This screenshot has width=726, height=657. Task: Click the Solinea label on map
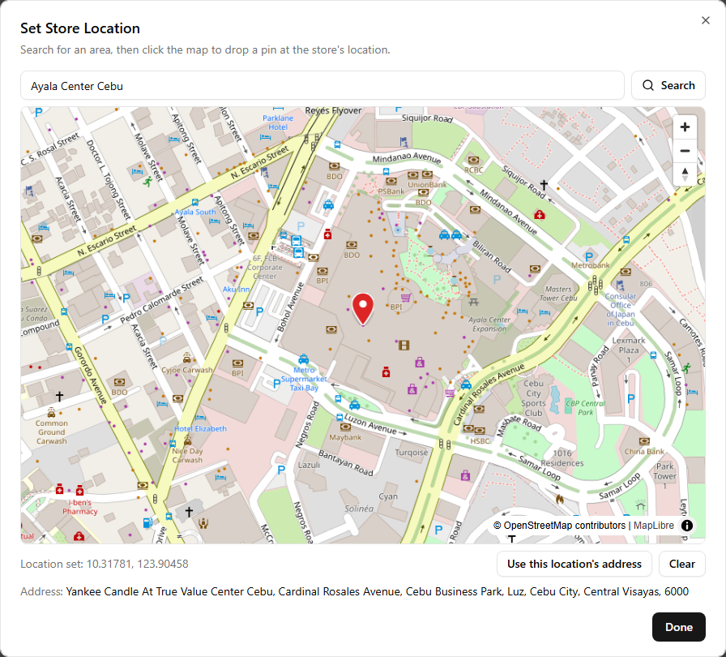359,509
